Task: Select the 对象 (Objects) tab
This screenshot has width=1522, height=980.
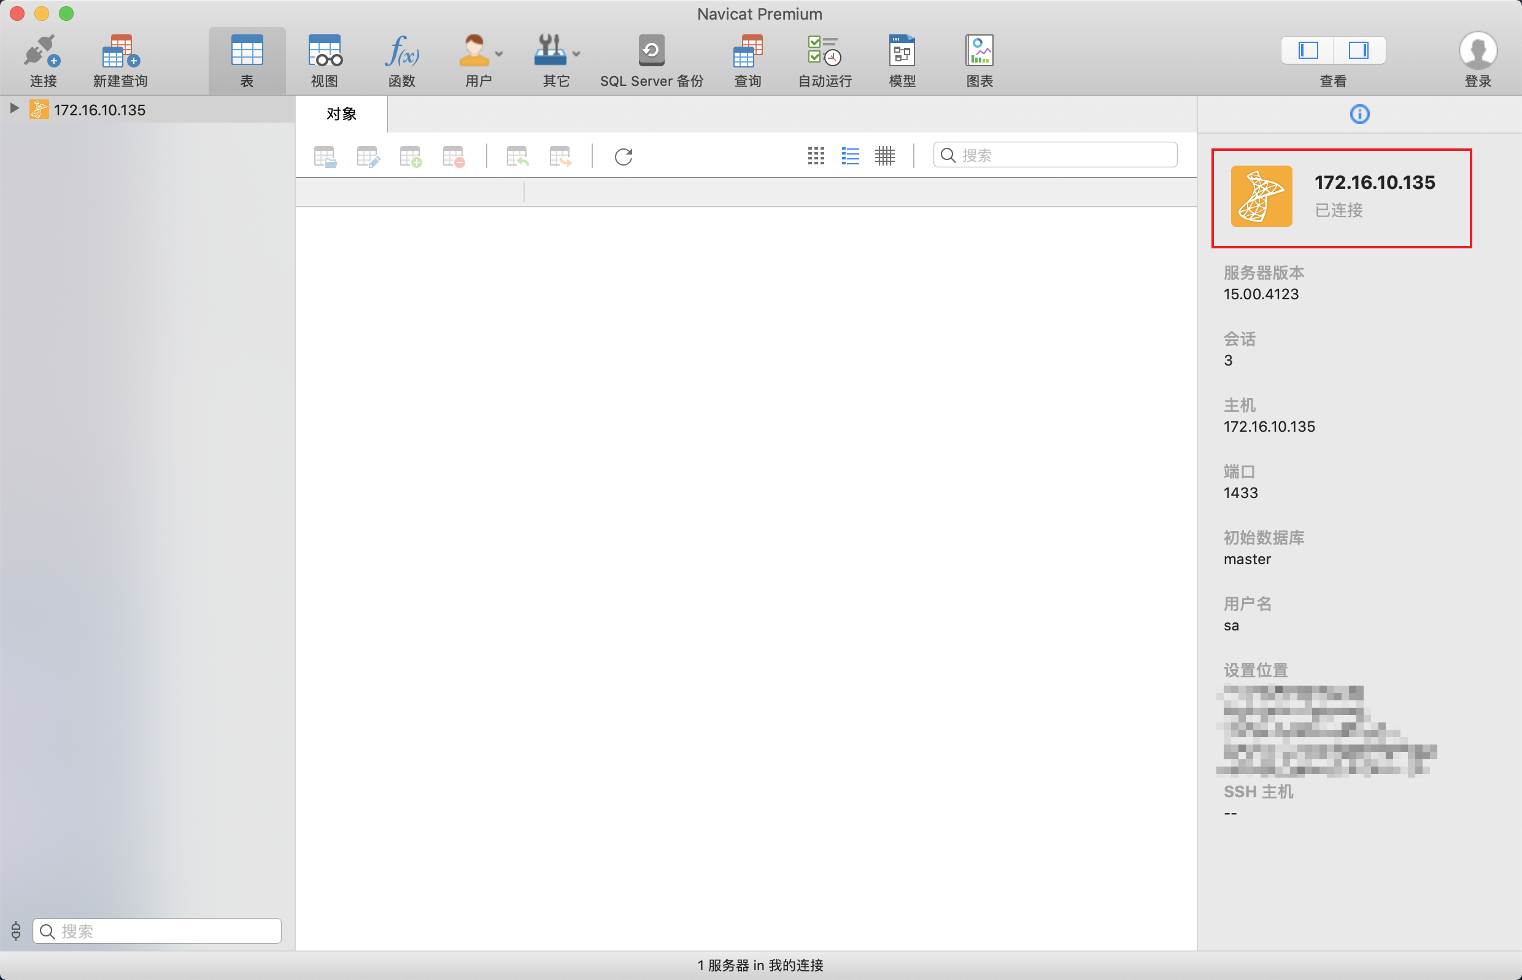Action: pos(341,114)
